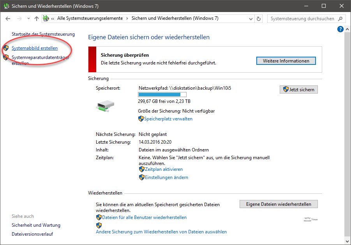Click Größe der Sicherung: Nicht verfügbar text
Image resolution: width=351 pixels, height=245 pixels.
[176, 111]
